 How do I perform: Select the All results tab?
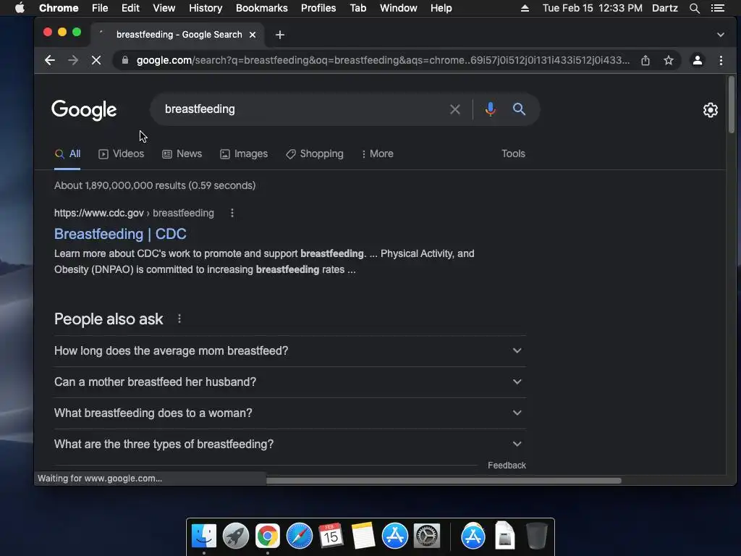[x=67, y=153]
